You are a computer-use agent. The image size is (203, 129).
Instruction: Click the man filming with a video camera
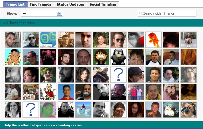pos(83,92)
